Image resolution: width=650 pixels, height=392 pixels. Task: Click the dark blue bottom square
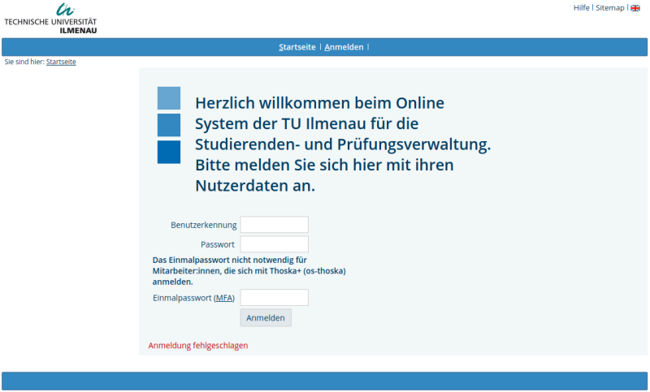[169, 152]
